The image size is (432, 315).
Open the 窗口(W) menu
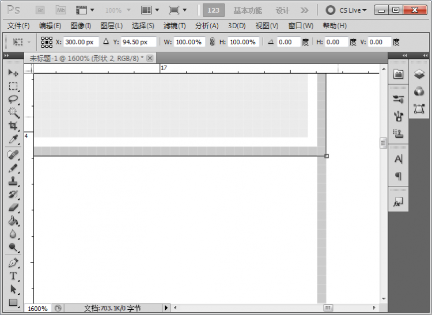pos(301,26)
